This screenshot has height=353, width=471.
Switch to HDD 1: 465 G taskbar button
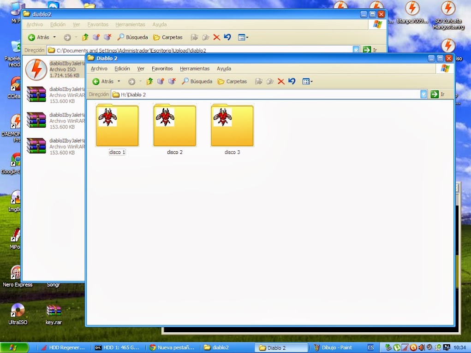point(118,347)
